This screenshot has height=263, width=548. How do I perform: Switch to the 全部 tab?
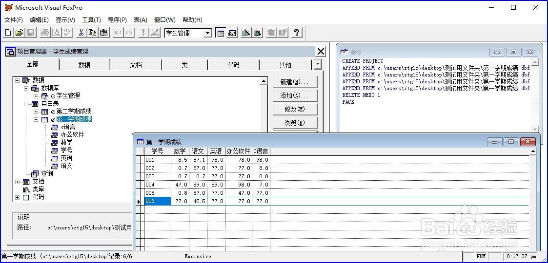point(33,64)
